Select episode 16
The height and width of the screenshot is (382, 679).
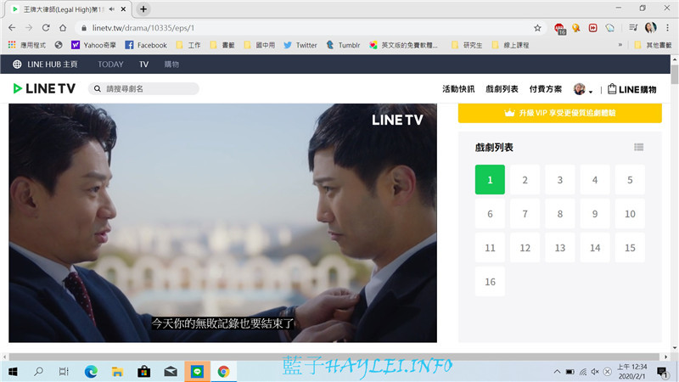490,282
